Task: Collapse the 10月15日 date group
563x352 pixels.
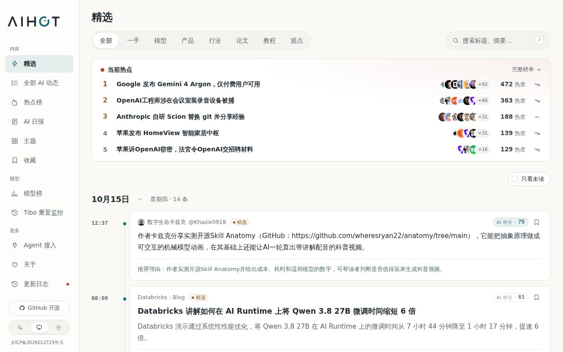Action: click(140, 199)
